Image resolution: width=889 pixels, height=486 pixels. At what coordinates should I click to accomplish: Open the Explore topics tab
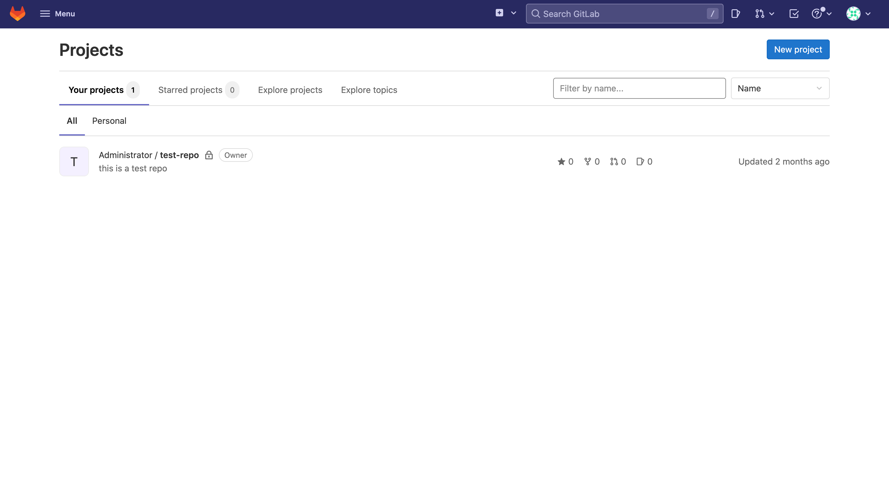point(369,90)
